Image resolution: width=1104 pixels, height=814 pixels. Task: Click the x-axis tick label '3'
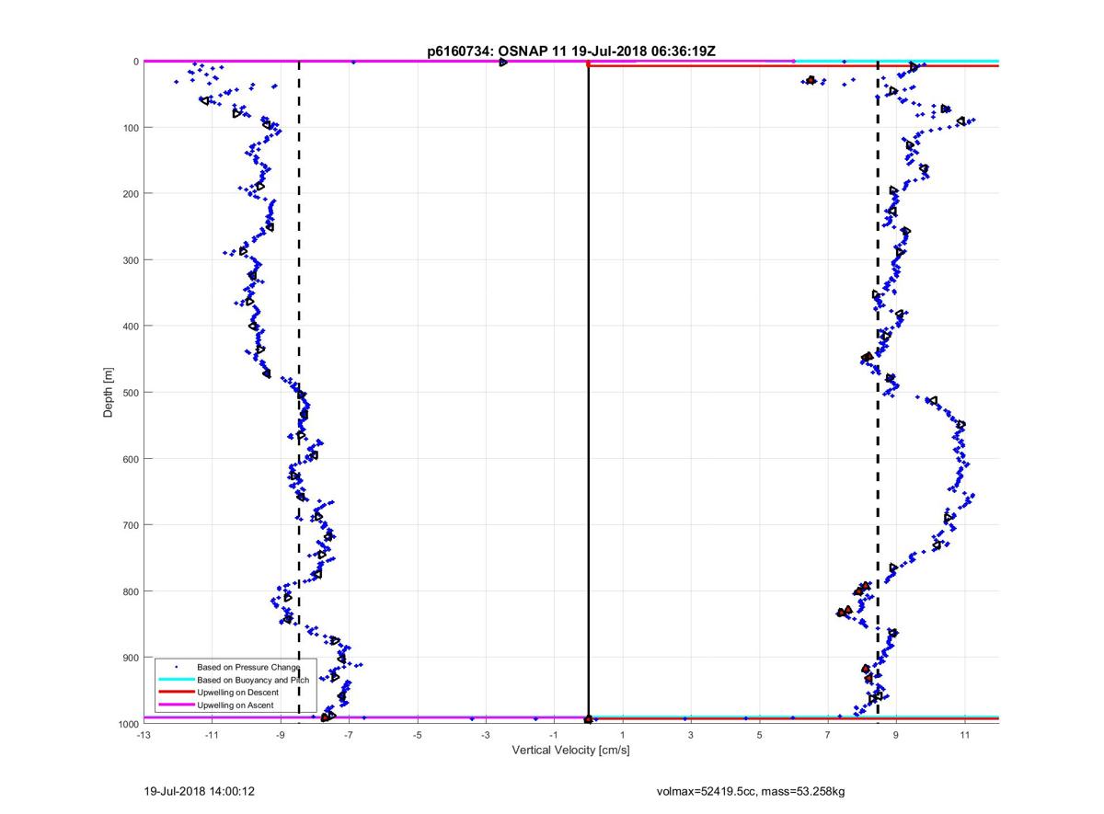pos(691,734)
